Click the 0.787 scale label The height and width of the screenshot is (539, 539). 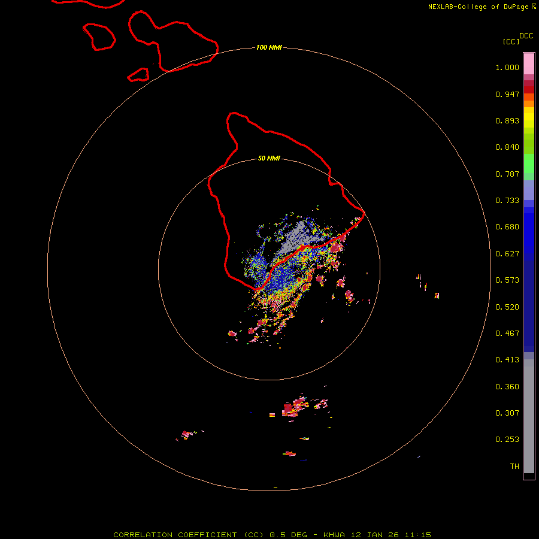tap(507, 174)
